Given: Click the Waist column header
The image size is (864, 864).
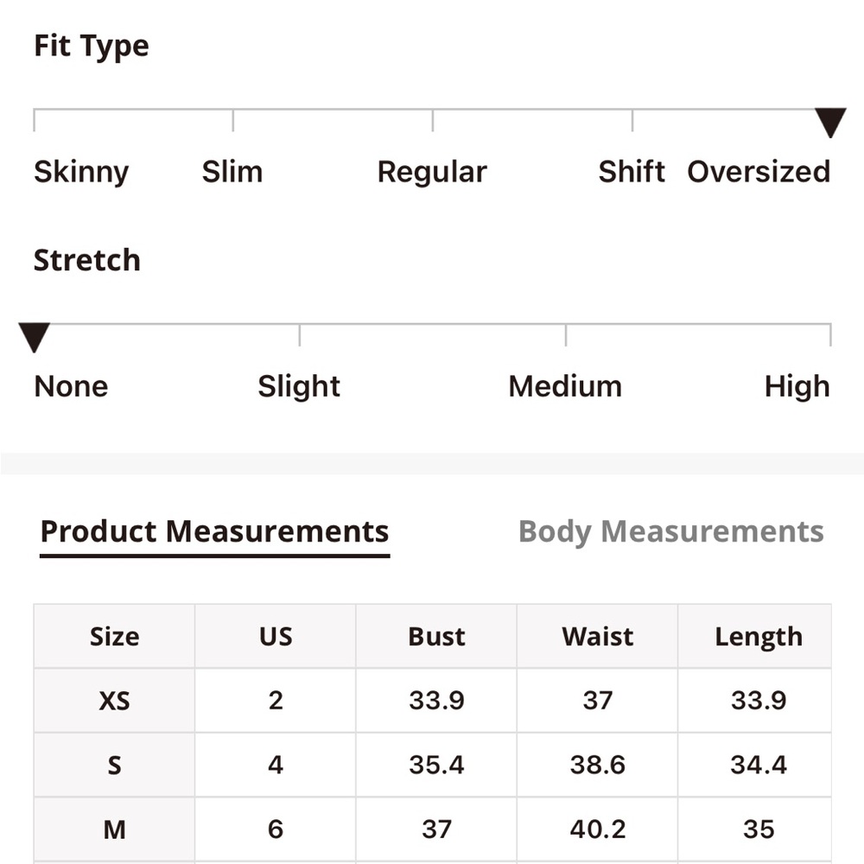Looking at the screenshot, I should [x=597, y=637].
